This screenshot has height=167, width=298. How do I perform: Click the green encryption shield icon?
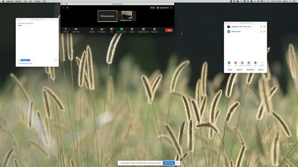click(x=67, y=8)
